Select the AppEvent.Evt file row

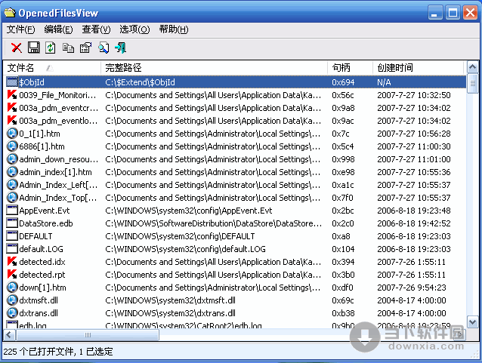(44, 211)
